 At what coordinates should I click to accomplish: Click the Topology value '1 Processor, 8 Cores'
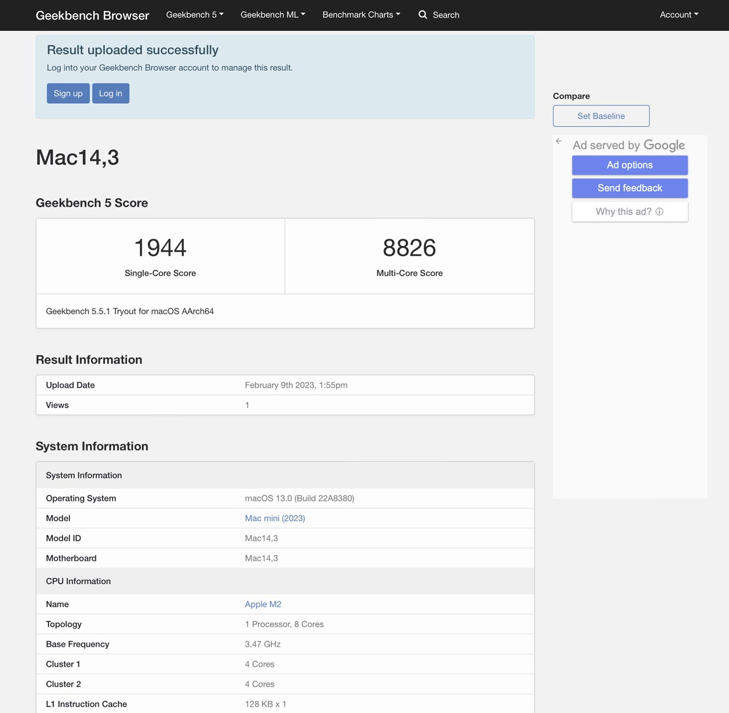[x=284, y=624]
